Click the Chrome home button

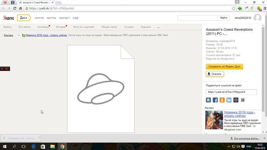point(20,8)
